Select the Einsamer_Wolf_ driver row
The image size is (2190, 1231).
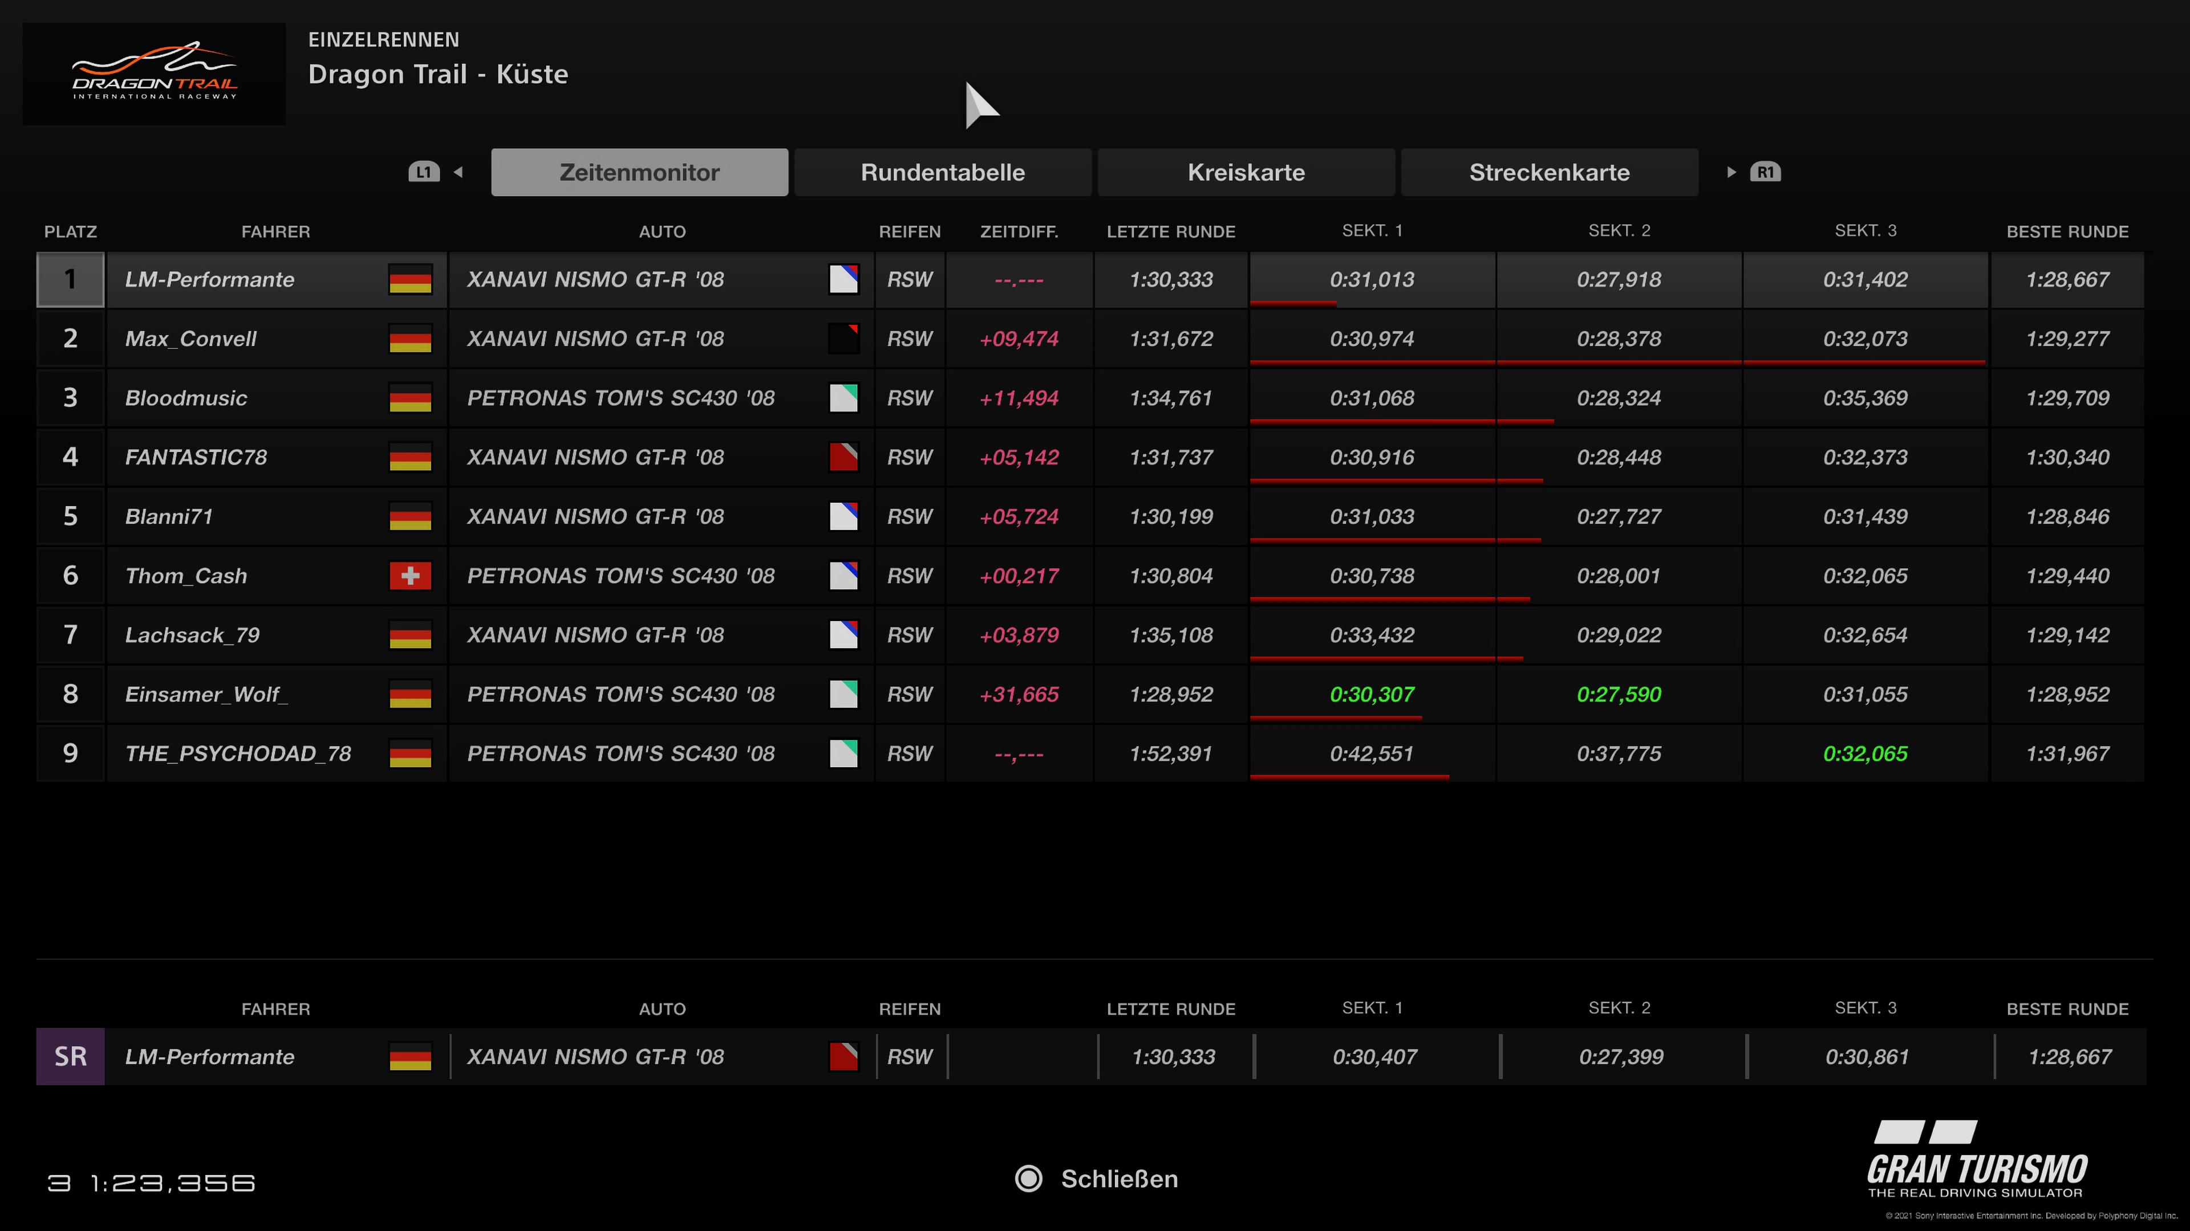(x=206, y=694)
